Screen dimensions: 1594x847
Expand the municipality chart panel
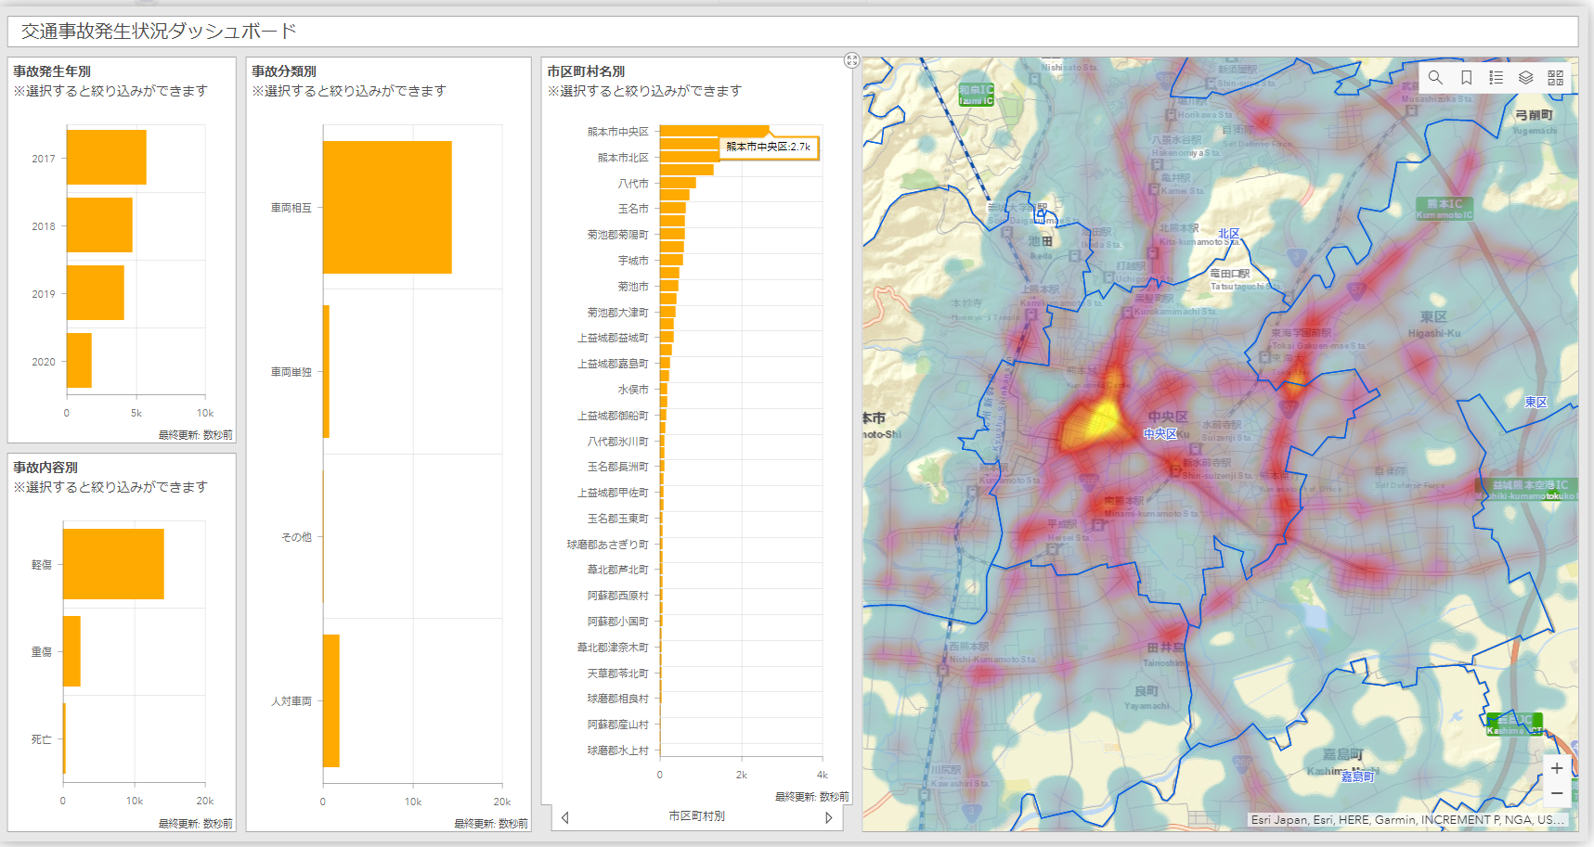pyautogui.click(x=851, y=60)
